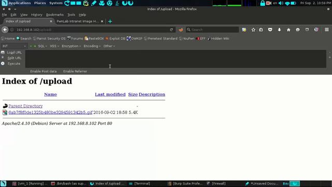332x187 pixels.
Task: Sort listing by Size column
Action: pos(133,95)
